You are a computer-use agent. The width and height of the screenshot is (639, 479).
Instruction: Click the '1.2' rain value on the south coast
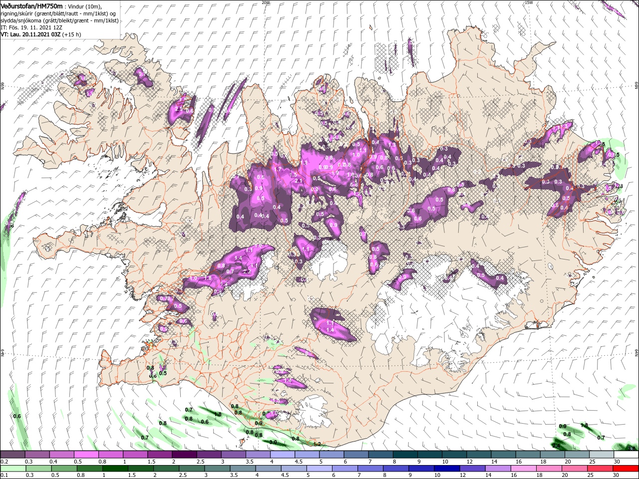coord(317,444)
